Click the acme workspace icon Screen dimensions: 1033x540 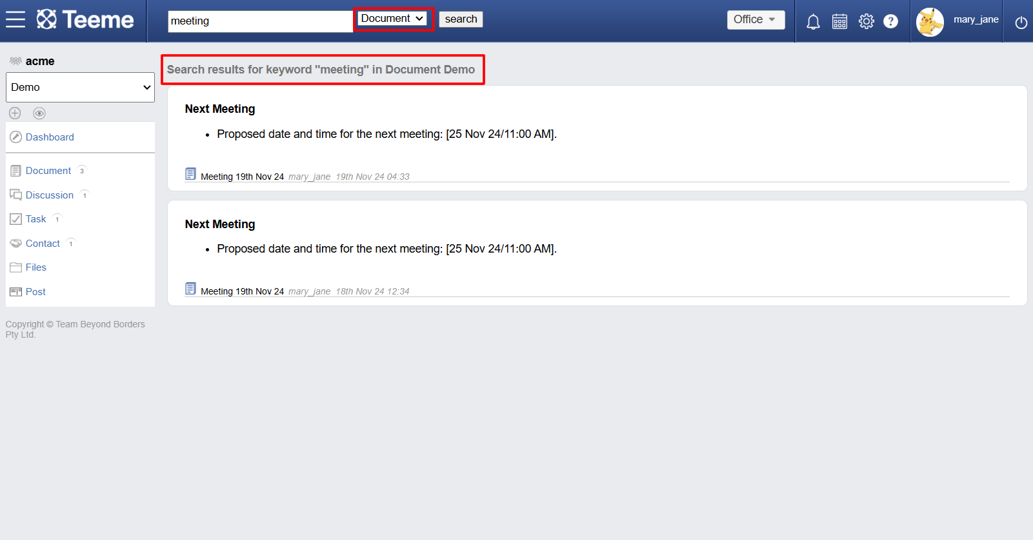(x=15, y=61)
